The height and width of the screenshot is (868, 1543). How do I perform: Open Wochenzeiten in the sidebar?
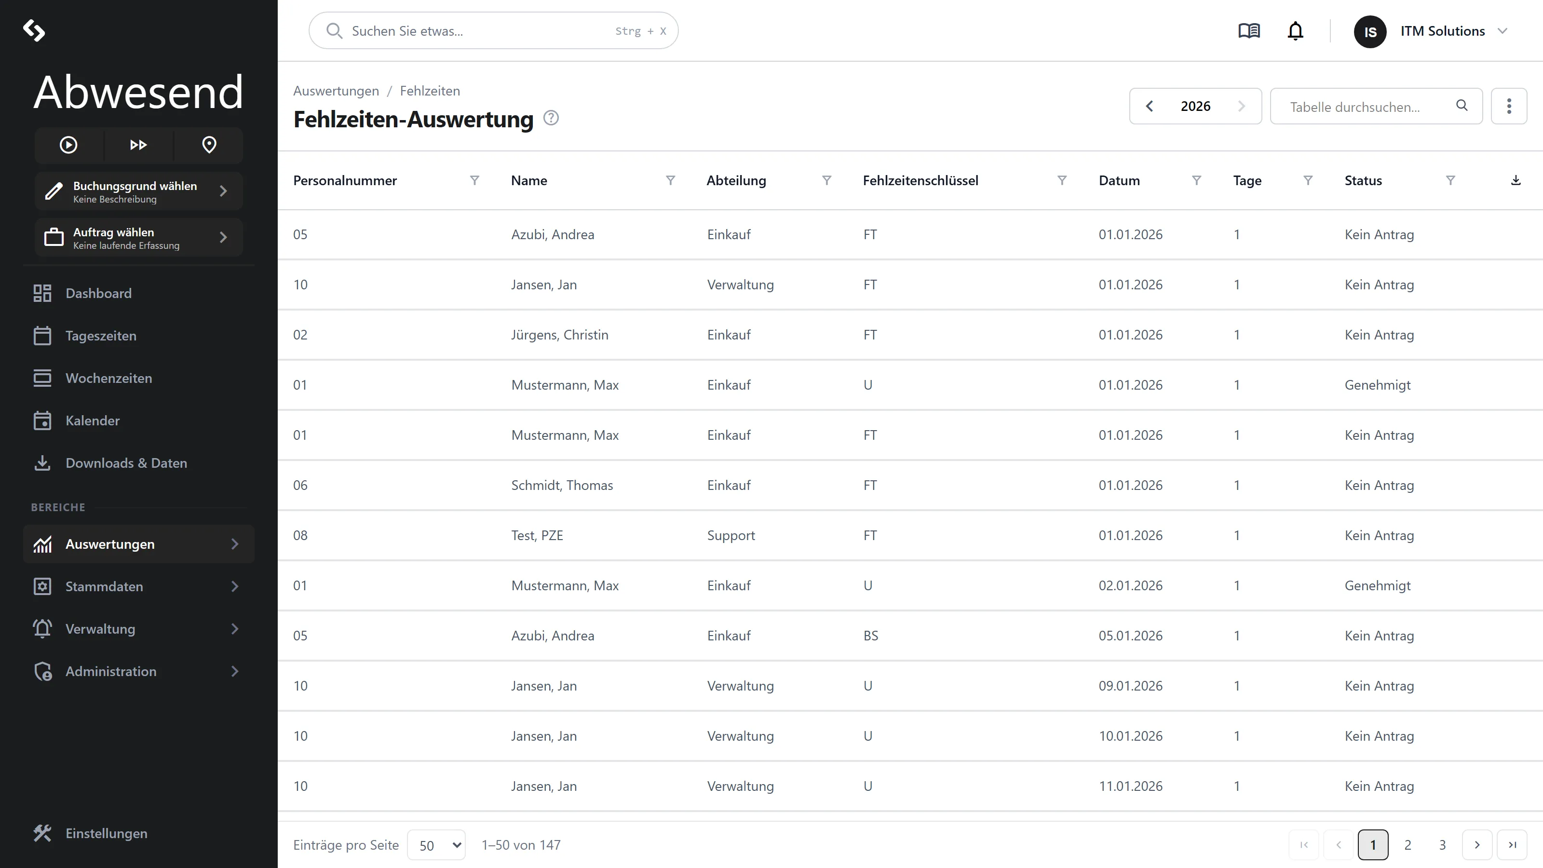(x=138, y=378)
